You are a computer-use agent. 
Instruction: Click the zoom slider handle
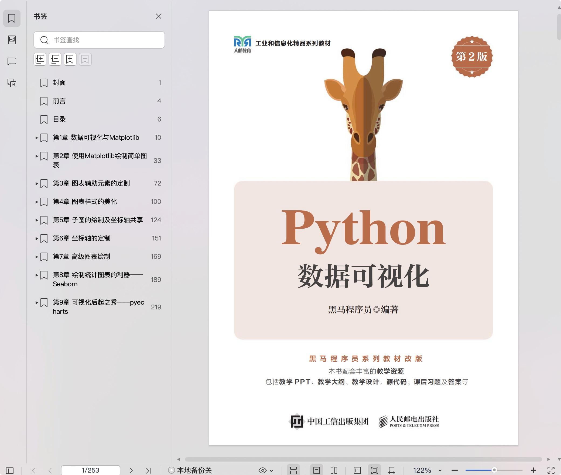pos(494,470)
